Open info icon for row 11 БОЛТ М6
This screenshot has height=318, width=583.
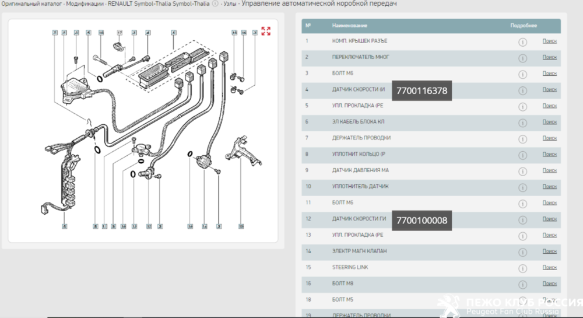point(522,204)
